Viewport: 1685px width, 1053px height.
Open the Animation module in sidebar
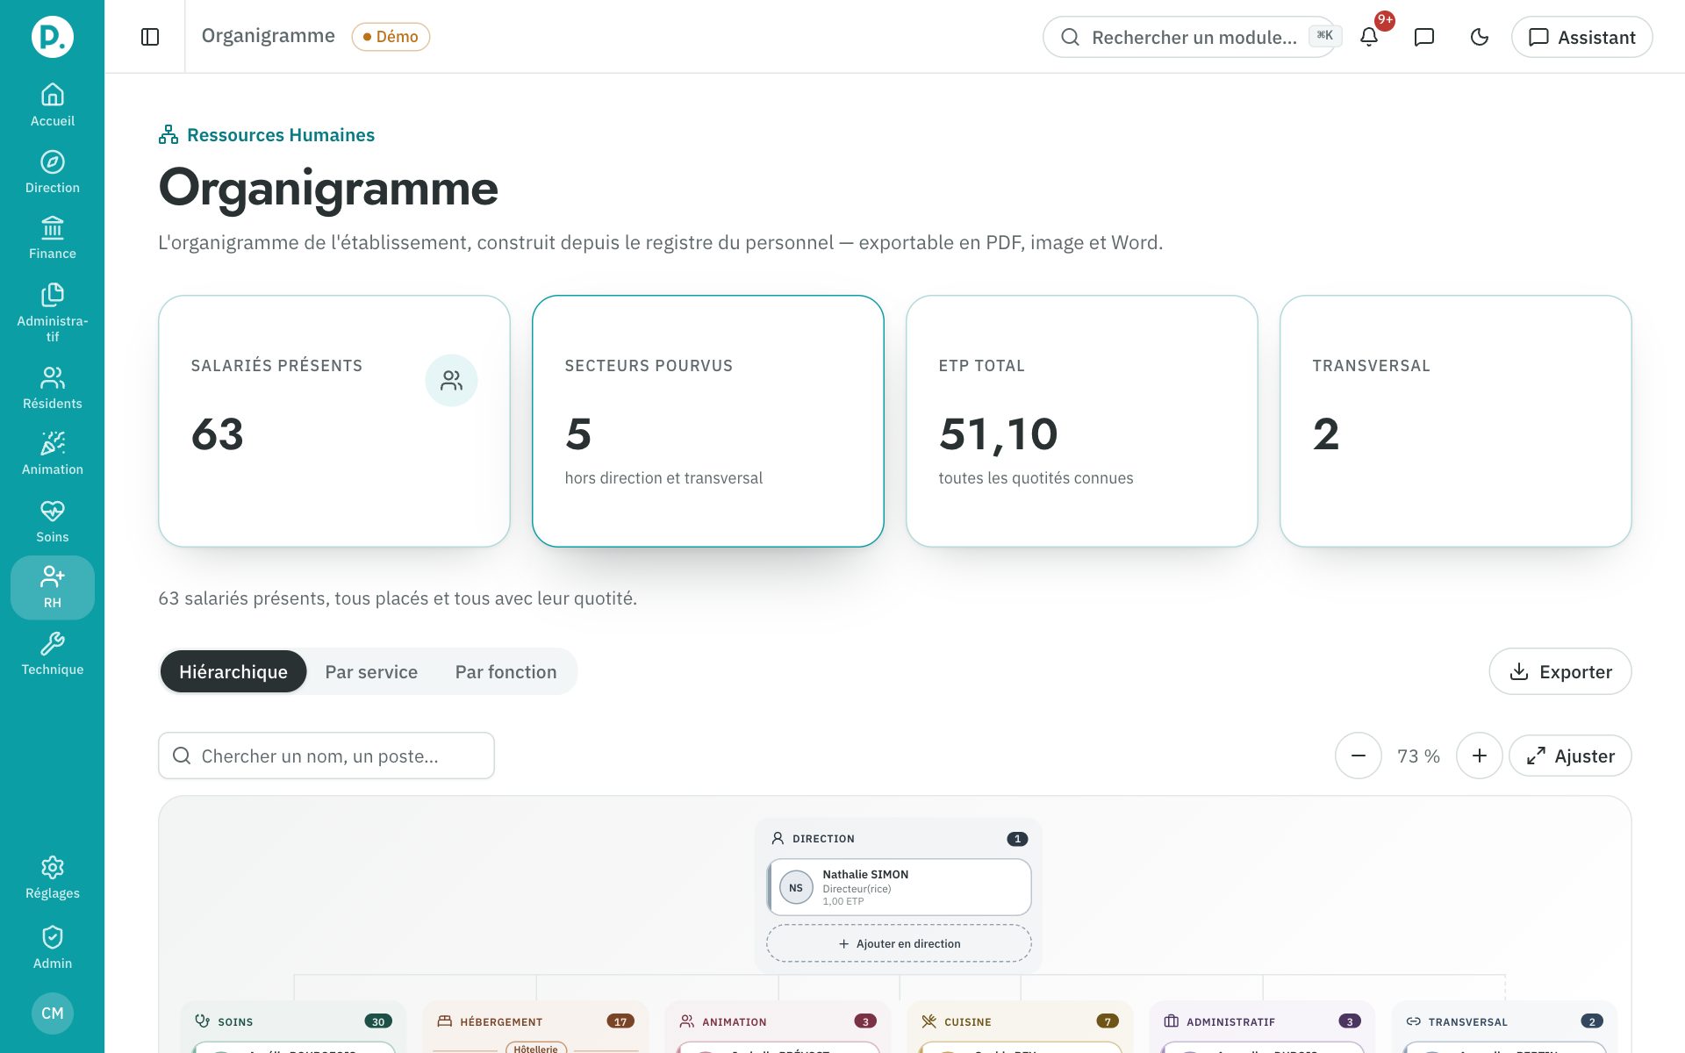point(53,454)
